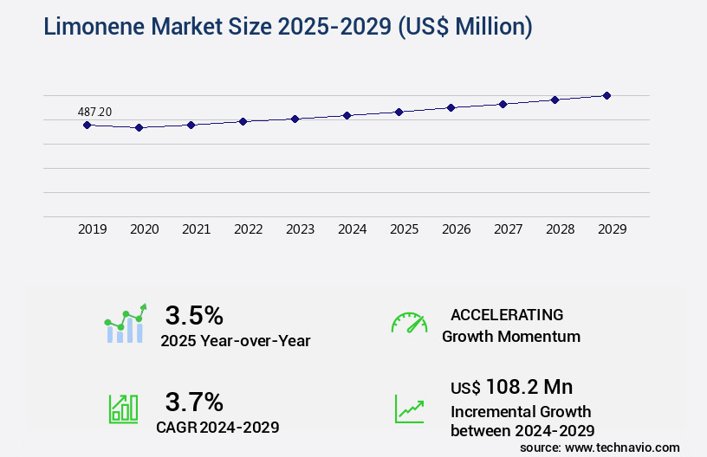Click the US$ 108.2 Mn value

click(511, 386)
